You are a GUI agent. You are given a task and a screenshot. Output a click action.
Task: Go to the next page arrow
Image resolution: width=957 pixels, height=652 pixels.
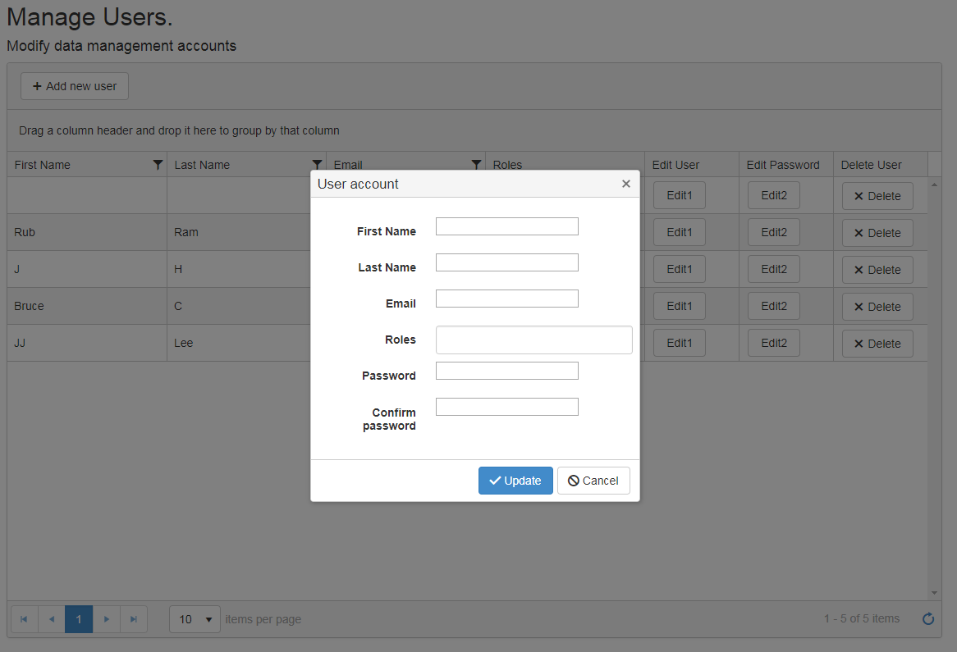click(x=107, y=619)
